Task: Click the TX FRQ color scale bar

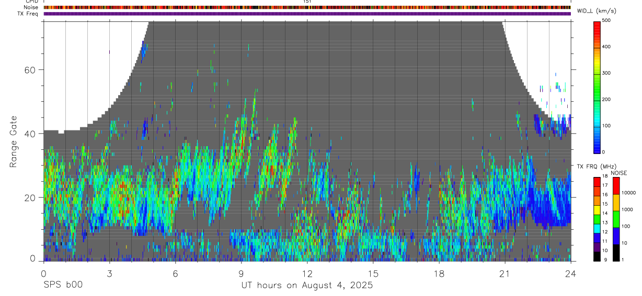Action: [x=598, y=219]
